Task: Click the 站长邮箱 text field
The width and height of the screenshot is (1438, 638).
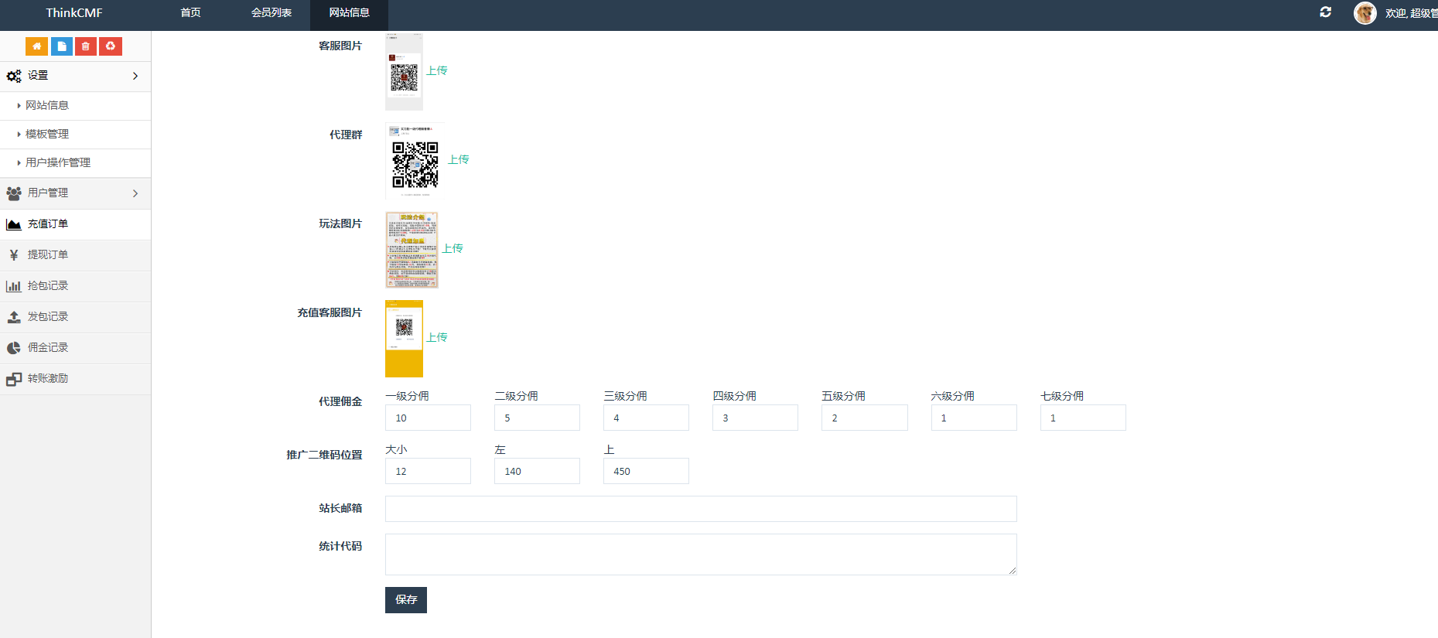Action: 700,509
